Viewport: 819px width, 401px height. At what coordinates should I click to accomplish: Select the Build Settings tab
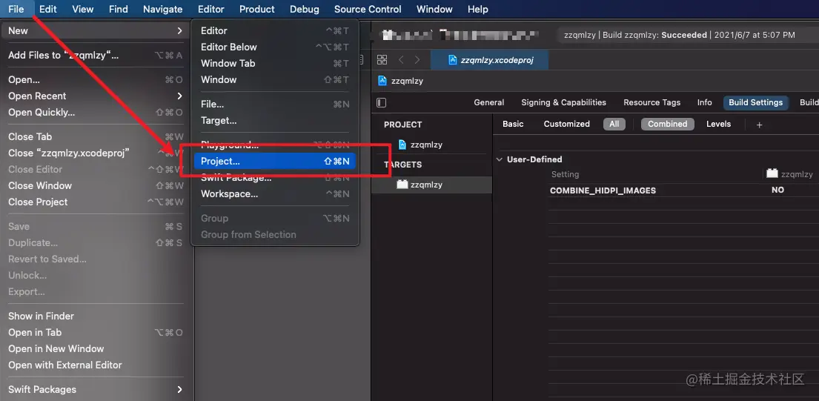pyautogui.click(x=756, y=102)
